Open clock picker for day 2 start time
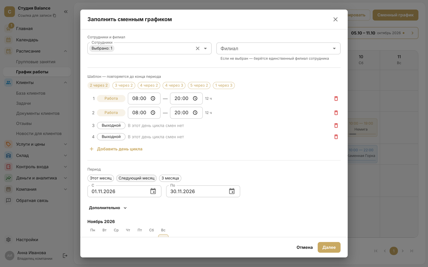Viewport: 428px width, 267px height. [153, 113]
